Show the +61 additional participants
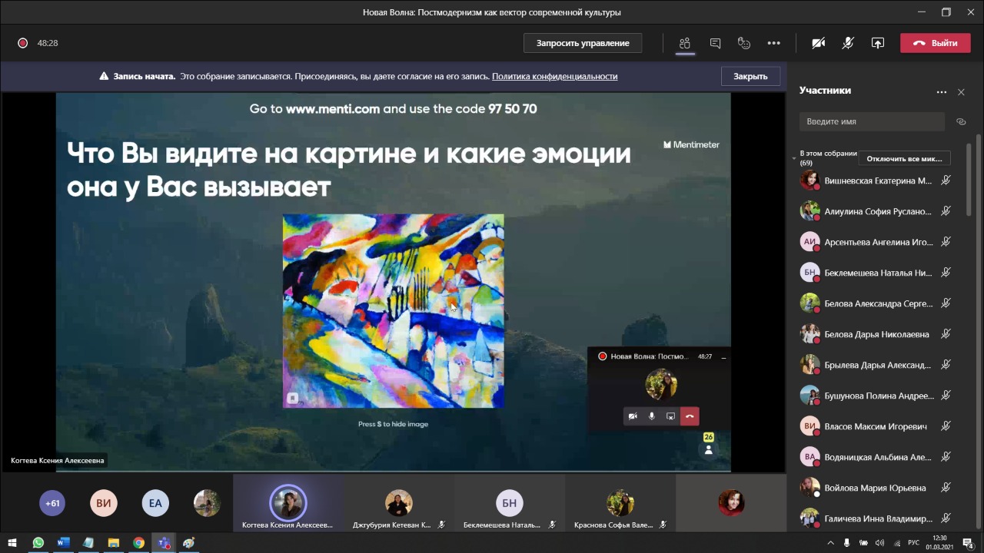 click(52, 504)
